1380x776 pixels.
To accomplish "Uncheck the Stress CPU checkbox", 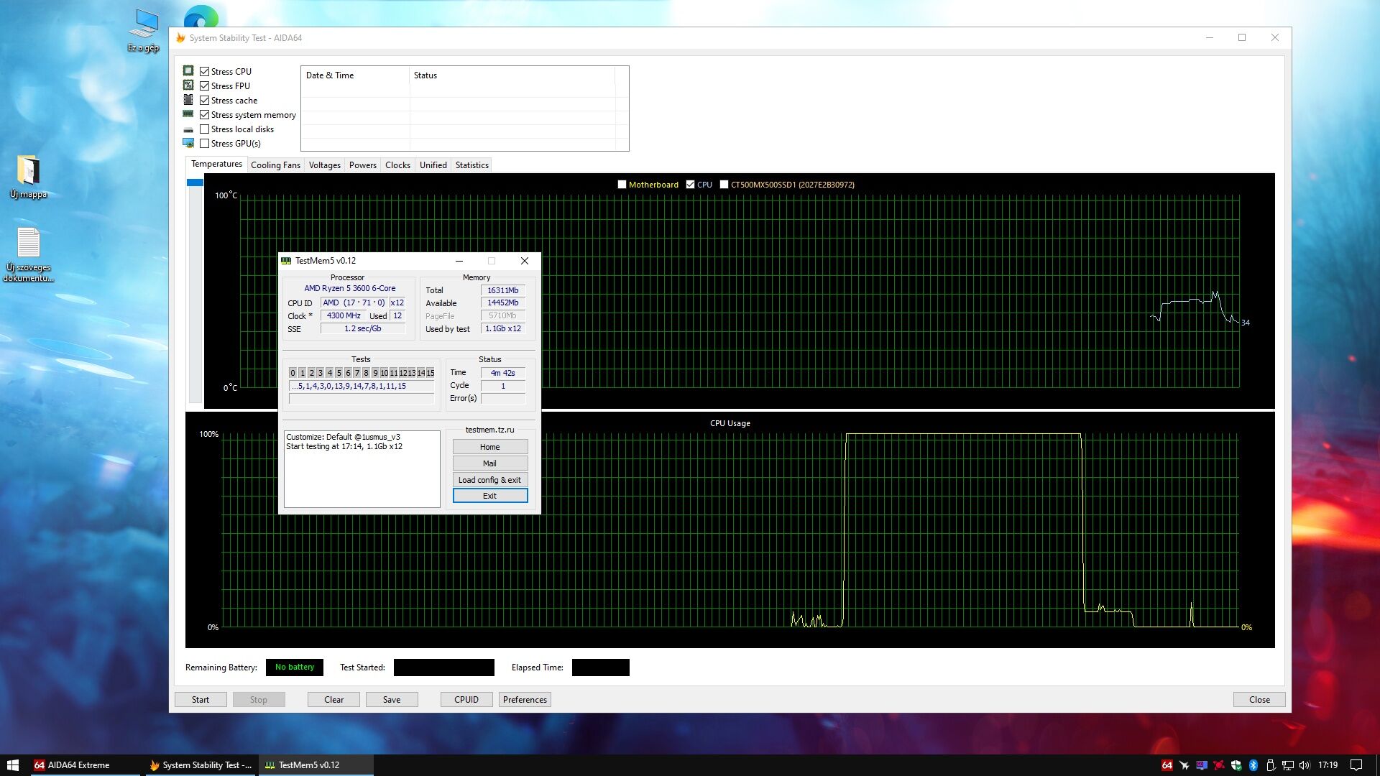I will tap(205, 72).
